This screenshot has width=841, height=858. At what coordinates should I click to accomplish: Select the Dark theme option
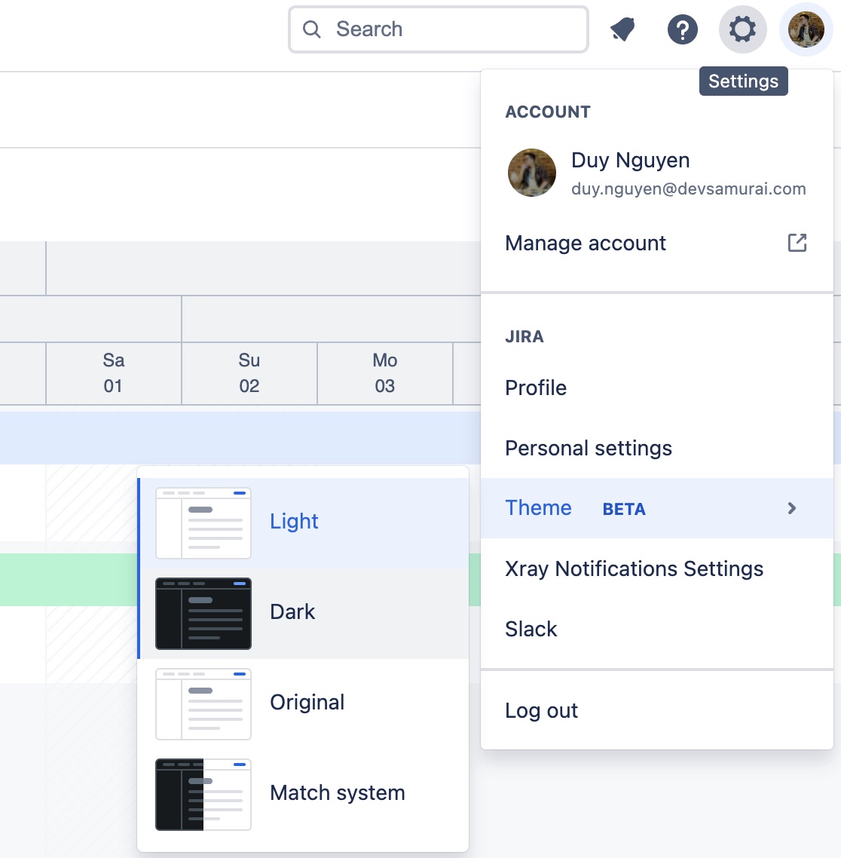point(304,614)
